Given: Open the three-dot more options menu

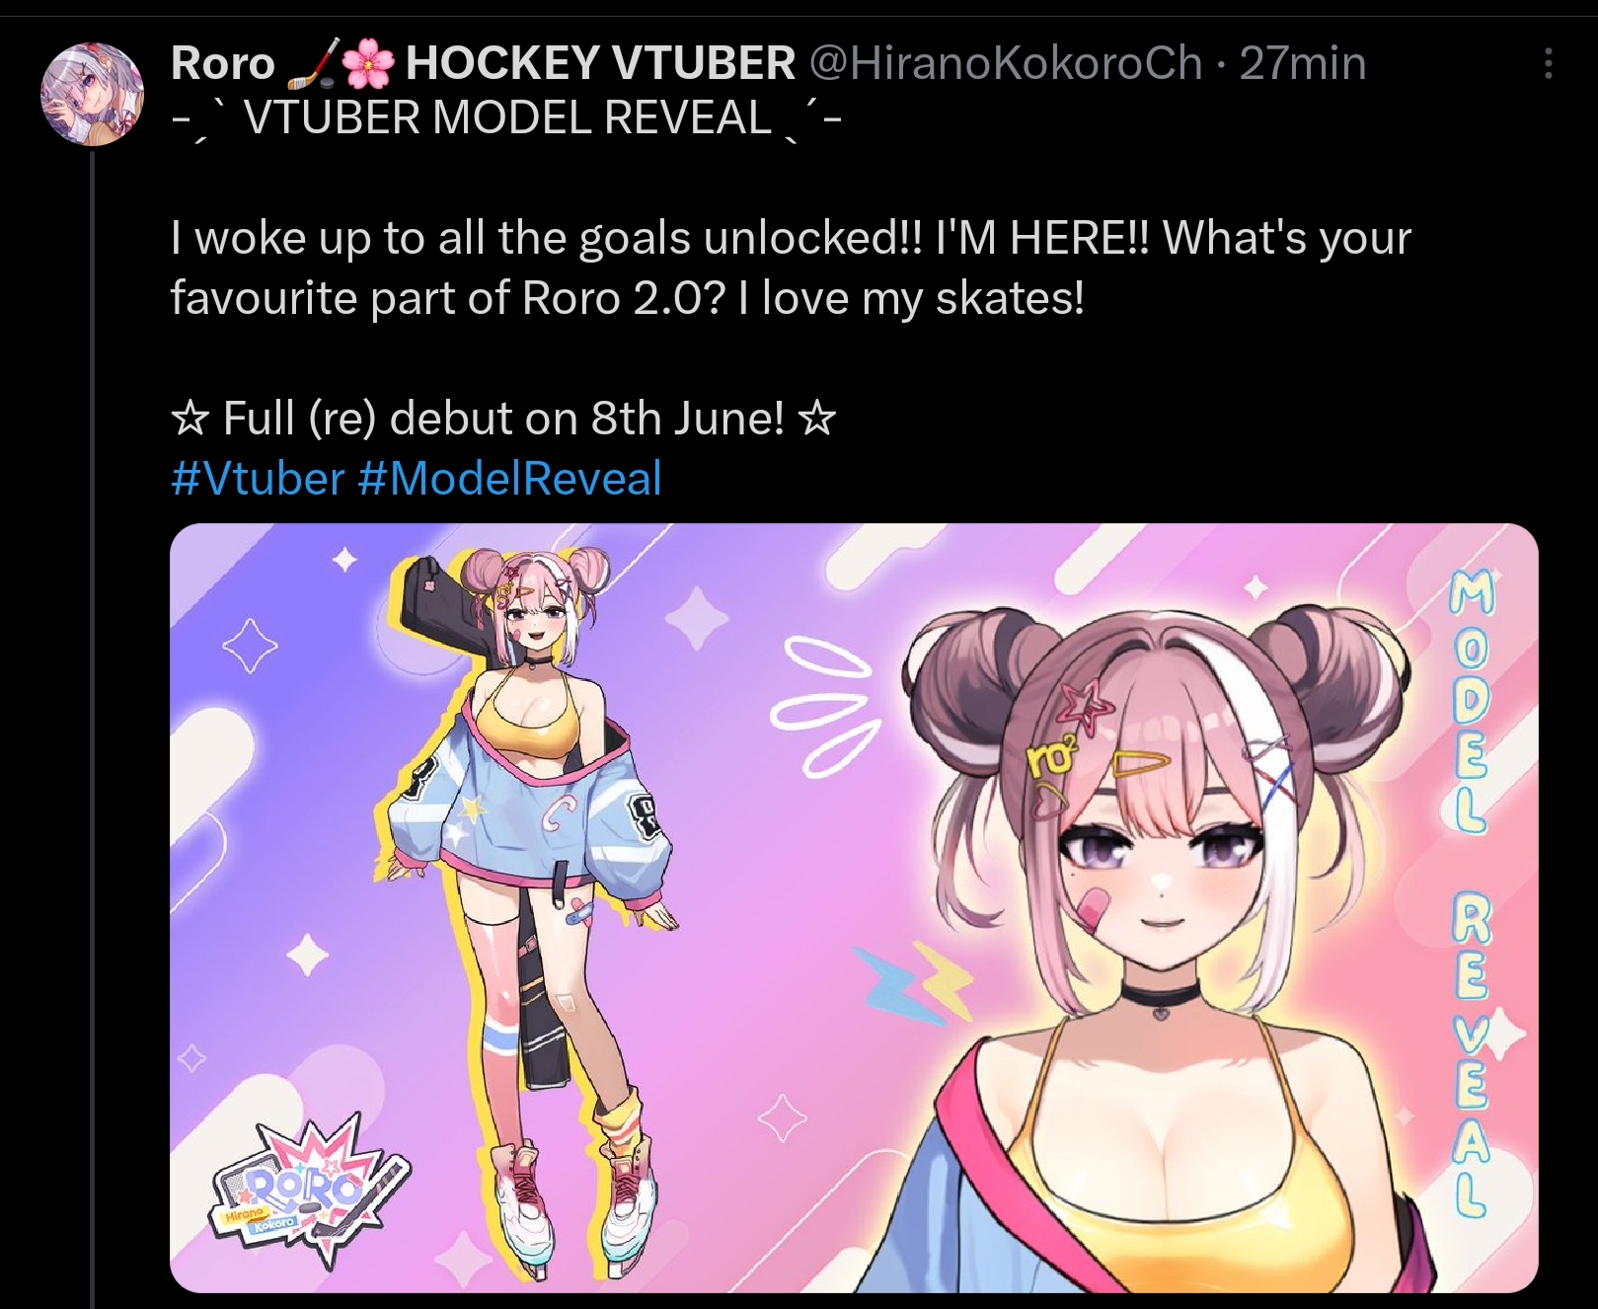Looking at the screenshot, I should (x=1548, y=64).
